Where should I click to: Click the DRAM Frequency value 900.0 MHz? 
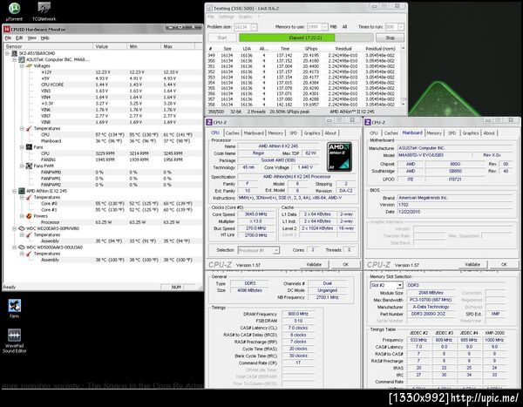pyautogui.click(x=298, y=314)
